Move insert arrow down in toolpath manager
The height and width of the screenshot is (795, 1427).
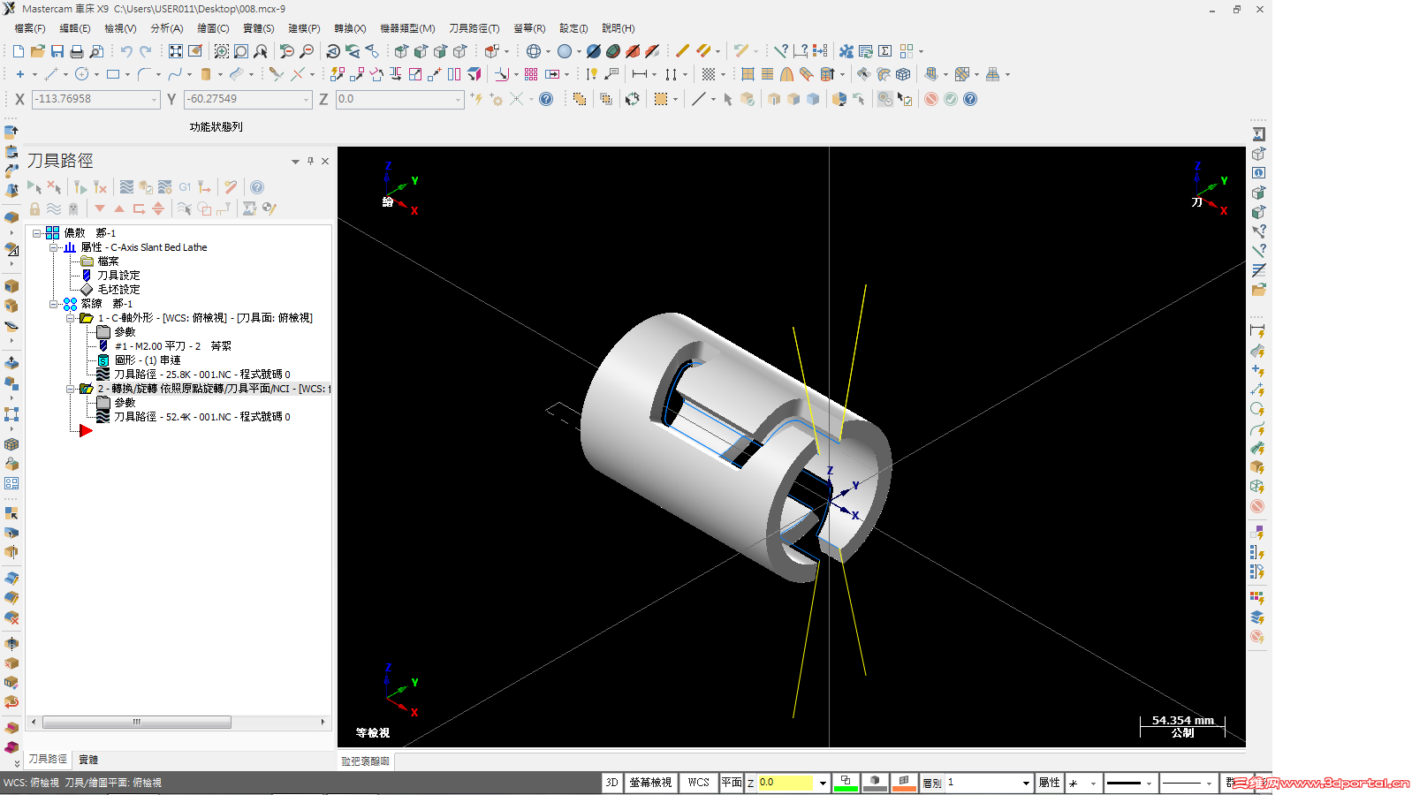coord(100,208)
